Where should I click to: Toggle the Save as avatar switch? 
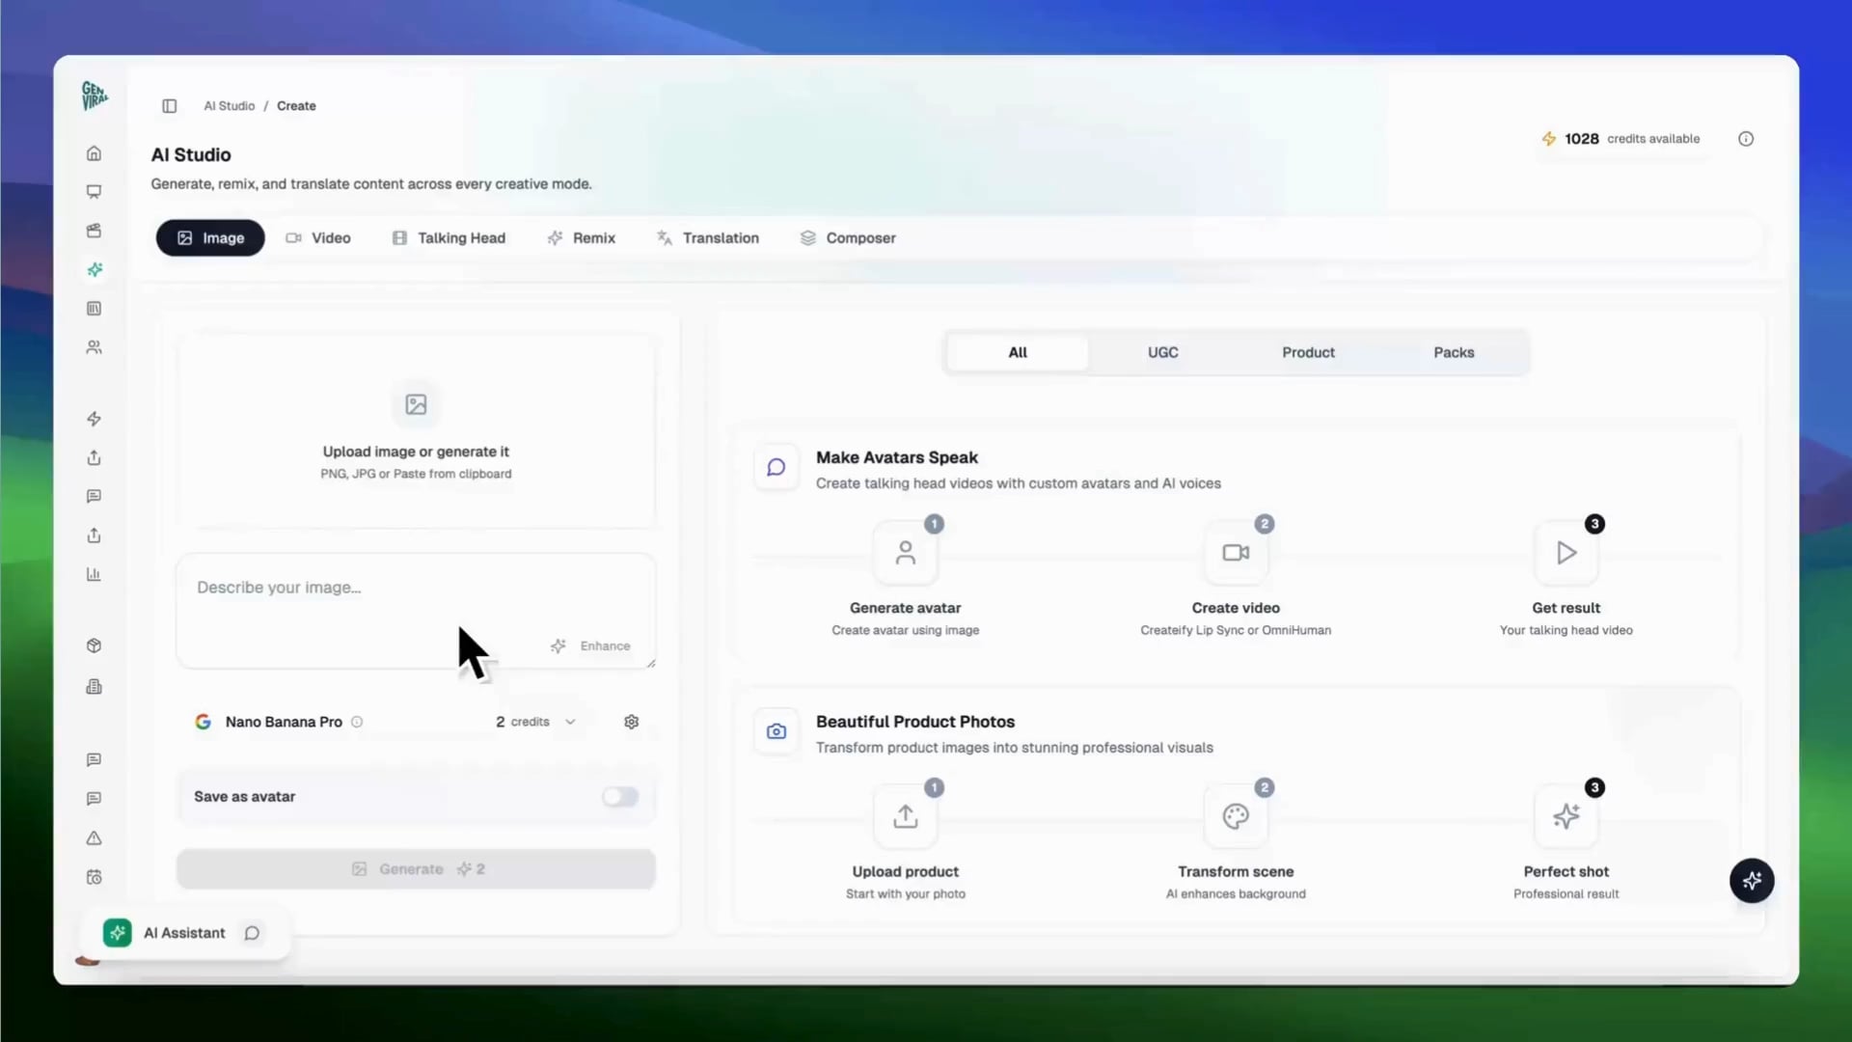[620, 797]
